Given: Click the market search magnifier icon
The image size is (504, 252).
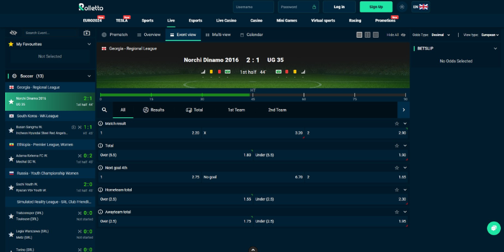Looking at the screenshot, I should (x=104, y=110).
